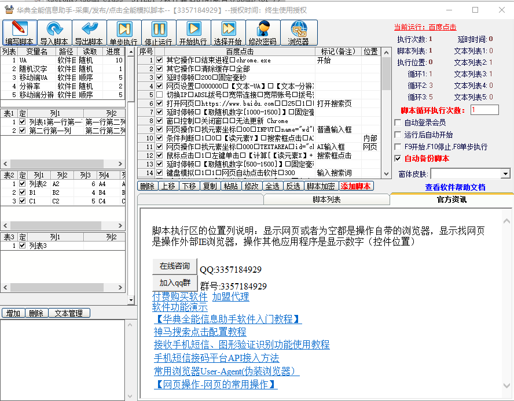Viewport: 514px width, 401px height.
Task: Pause script using 停止运行 icon
Action: pyautogui.click(x=159, y=33)
